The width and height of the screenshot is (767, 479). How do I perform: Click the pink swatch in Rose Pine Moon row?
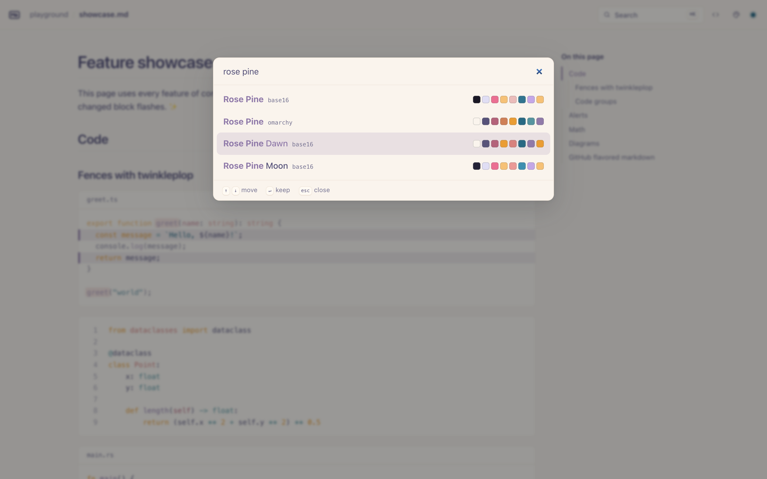[495, 166]
